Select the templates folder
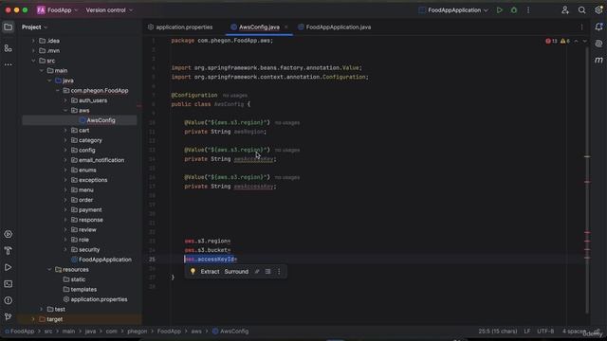This screenshot has width=607, height=341. pos(80,289)
